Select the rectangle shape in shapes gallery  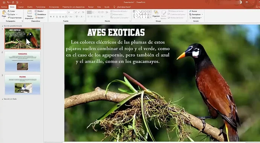pos(142,12)
